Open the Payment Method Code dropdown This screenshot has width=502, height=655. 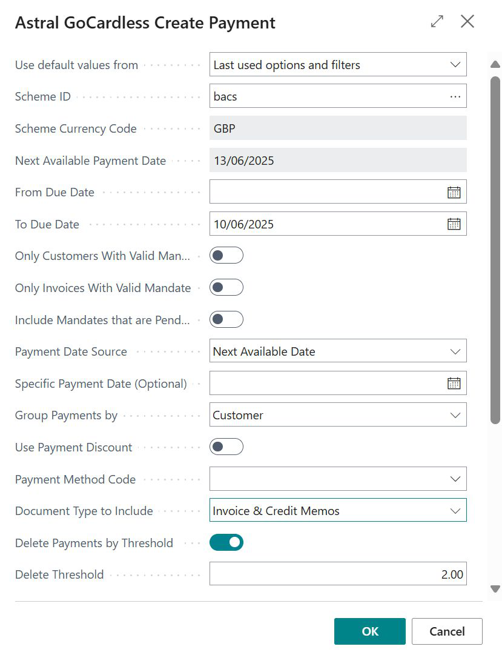pos(455,479)
